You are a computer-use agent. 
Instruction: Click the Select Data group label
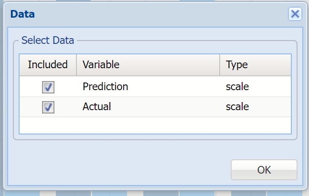coord(48,41)
